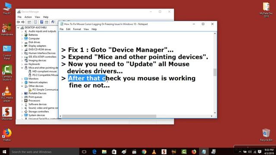The height and width of the screenshot is (155, 276).
Task: Expand Display adapters node
Action: click(22, 46)
